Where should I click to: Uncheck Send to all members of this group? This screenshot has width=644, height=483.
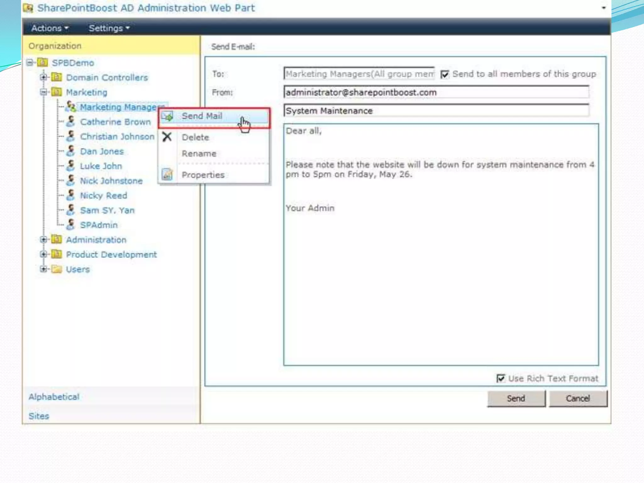pyautogui.click(x=445, y=74)
